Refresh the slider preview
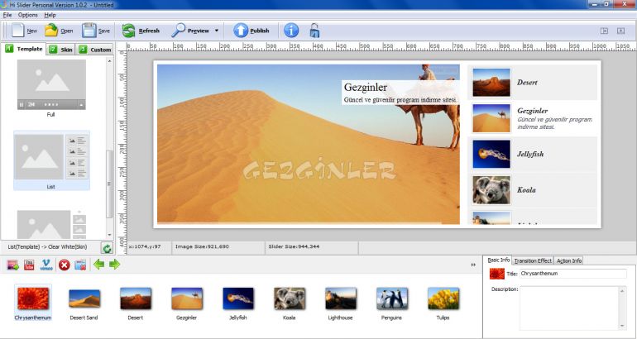Image resolution: width=637 pixels, height=339 pixels. click(x=141, y=31)
